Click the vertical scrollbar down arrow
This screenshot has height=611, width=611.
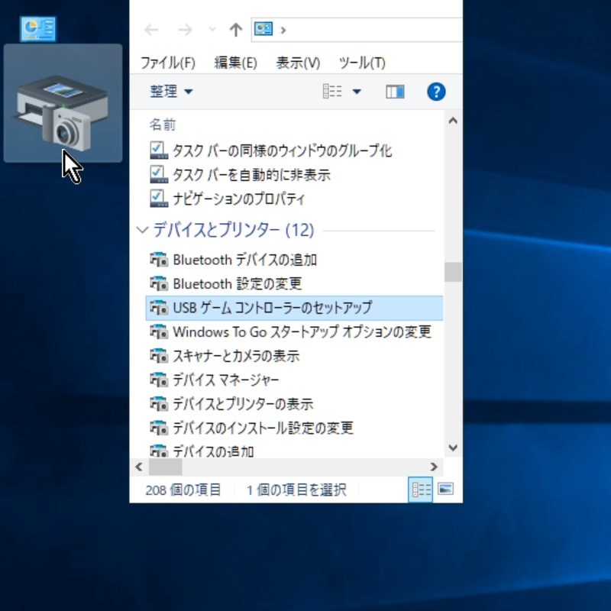pyautogui.click(x=453, y=448)
